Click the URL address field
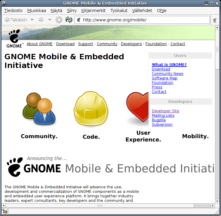The image size is (221, 216). click(142, 20)
